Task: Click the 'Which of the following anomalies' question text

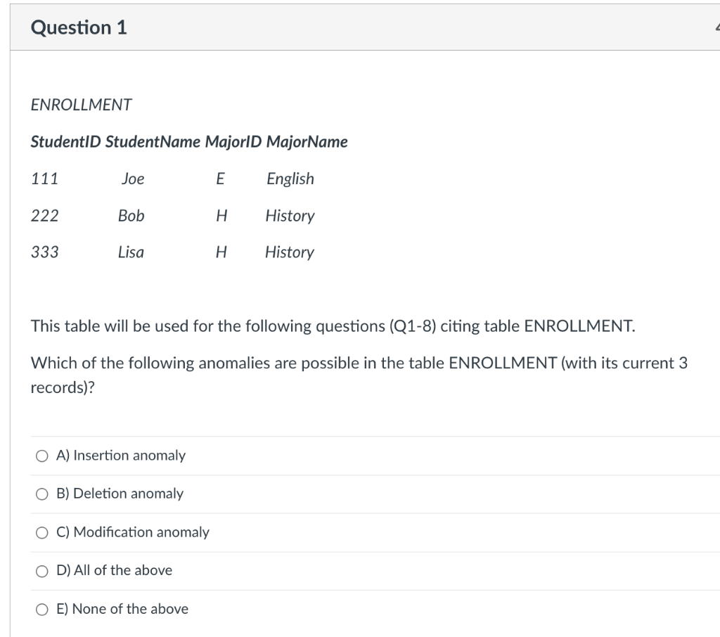Action: coord(359,363)
